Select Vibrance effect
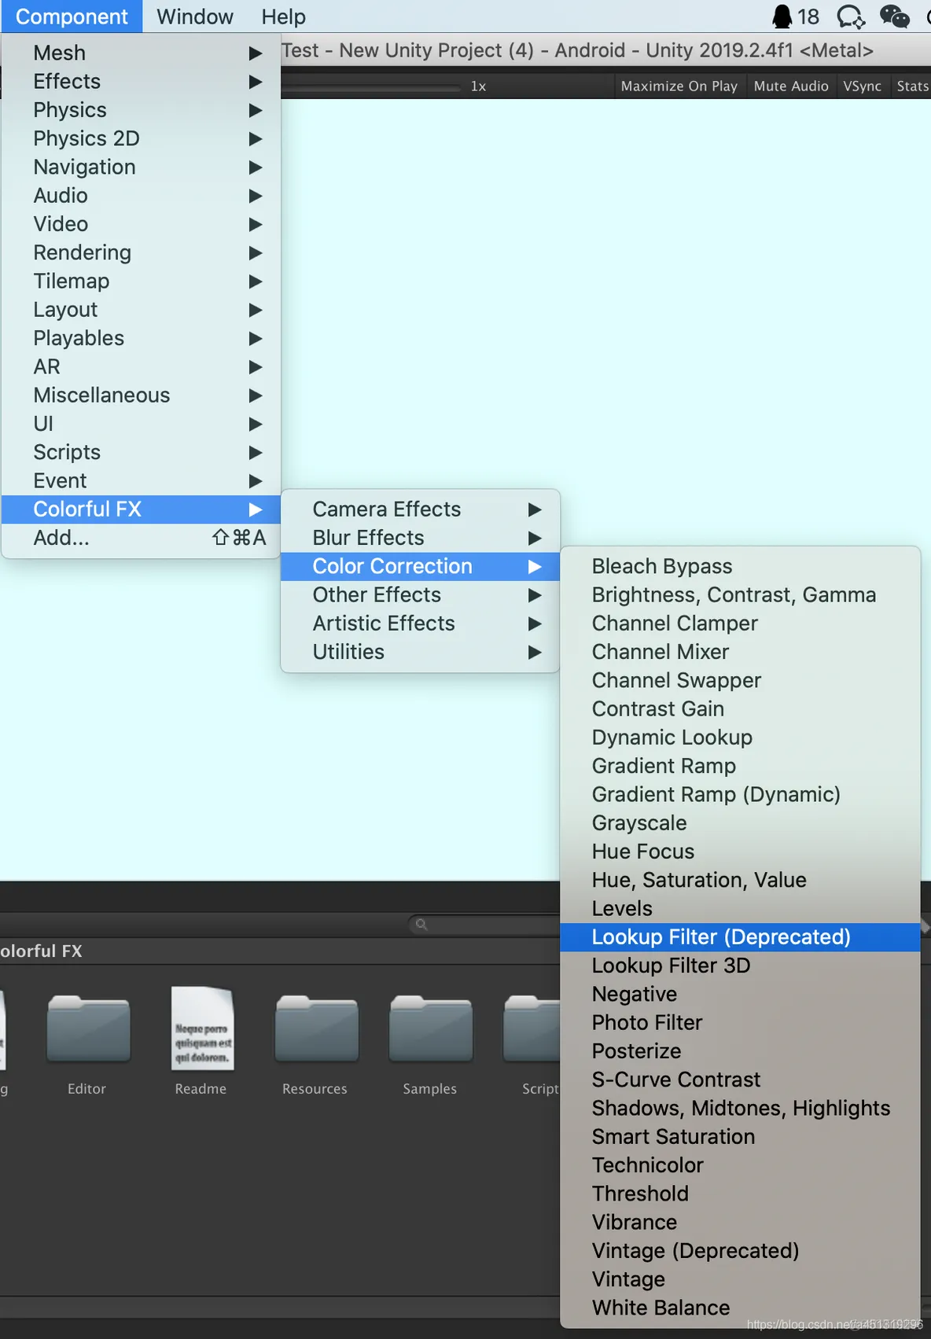The height and width of the screenshot is (1339, 931). [x=740, y=1222]
